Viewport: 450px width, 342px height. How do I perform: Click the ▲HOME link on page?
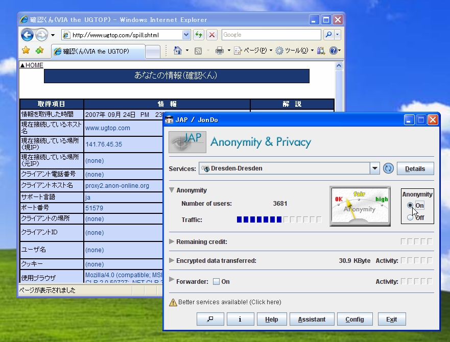[32, 65]
